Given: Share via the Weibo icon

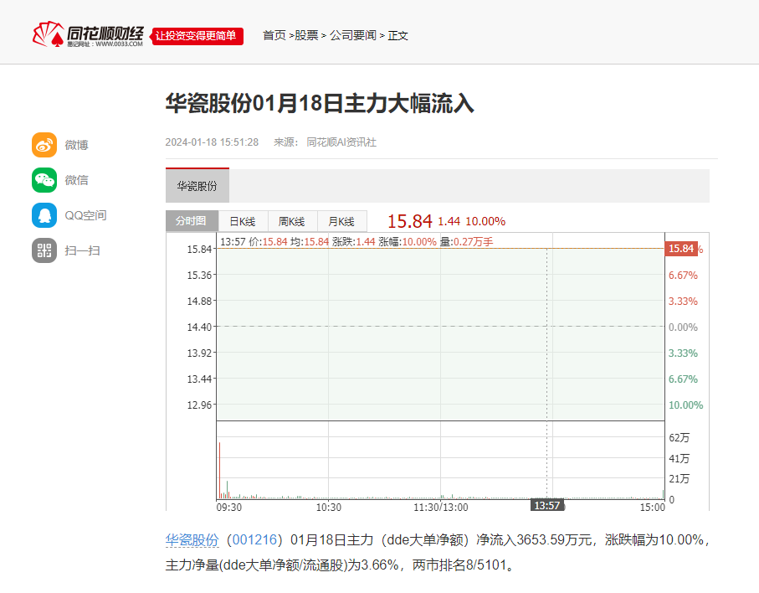Looking at the screenshot, I should [x=44, y=145].
